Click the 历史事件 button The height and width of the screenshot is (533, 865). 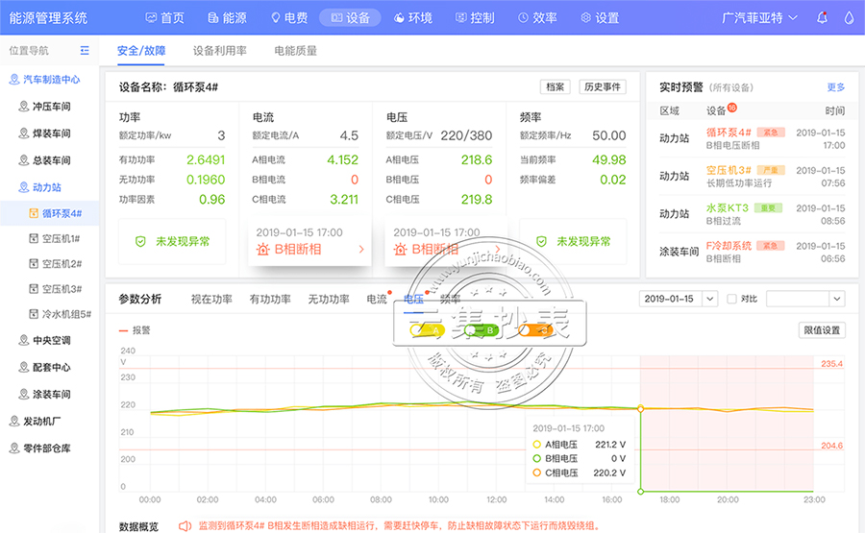click(603, 86)
